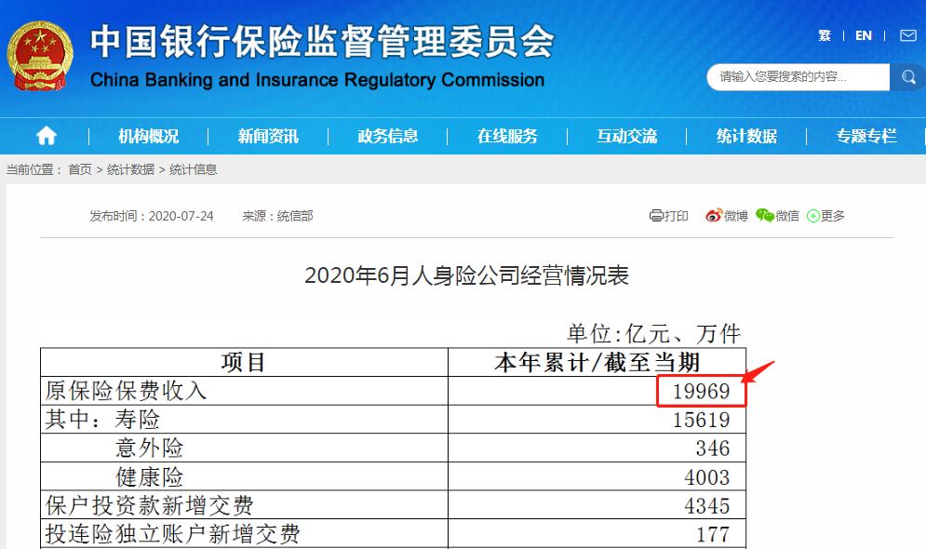Viewport: 926px width, 549px height.
Task: Share page via the Weibo icon
Action: click(718, 215)
